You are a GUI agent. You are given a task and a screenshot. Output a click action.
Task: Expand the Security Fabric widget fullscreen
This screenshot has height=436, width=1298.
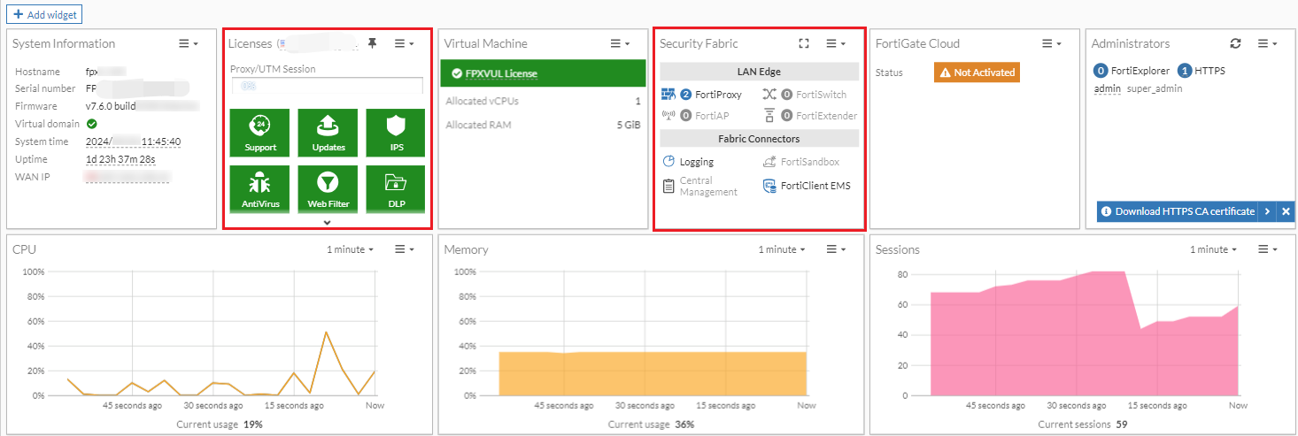click(x=804, y=43)
